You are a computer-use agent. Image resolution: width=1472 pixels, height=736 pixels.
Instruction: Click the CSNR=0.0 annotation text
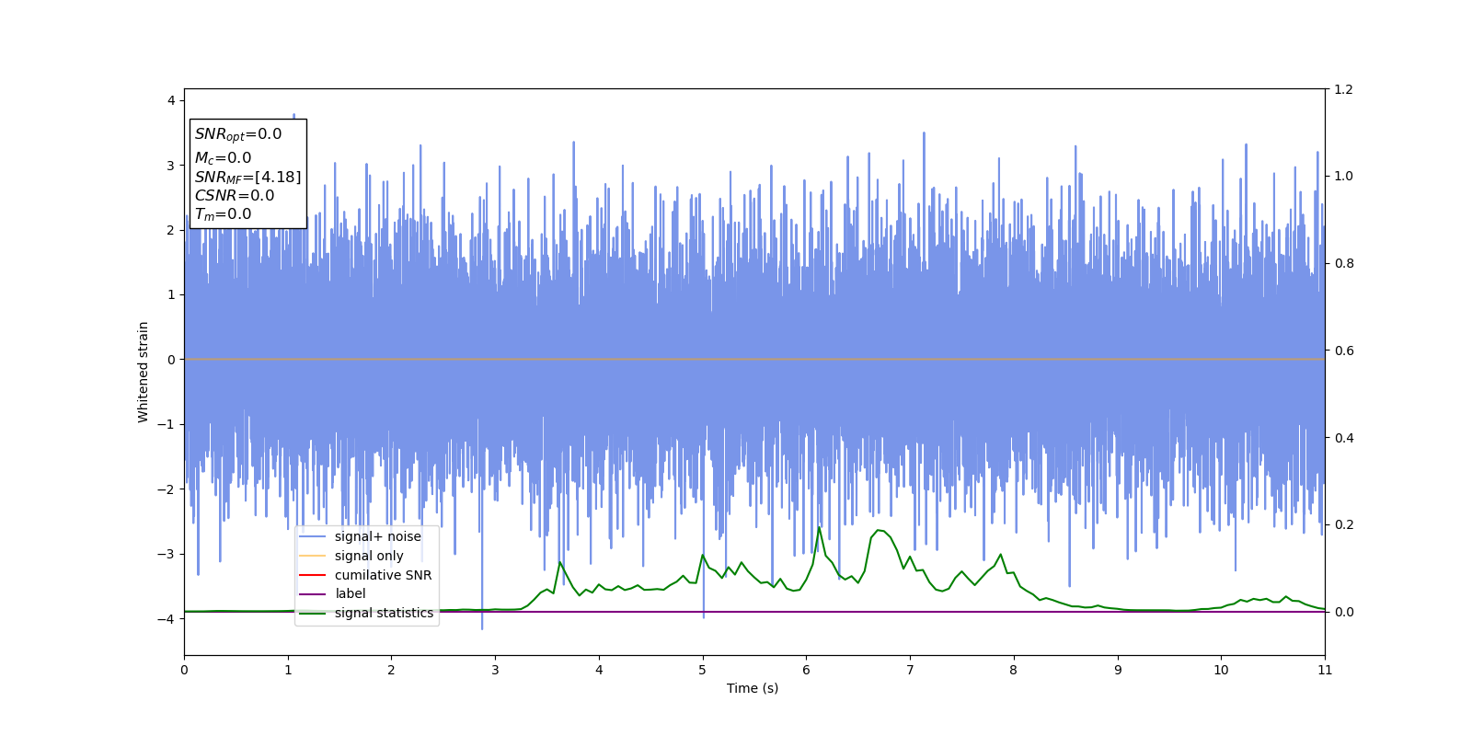click(235, 195)
